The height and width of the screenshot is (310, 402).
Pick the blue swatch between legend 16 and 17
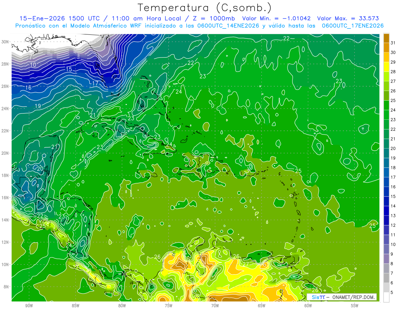point(386,182)
